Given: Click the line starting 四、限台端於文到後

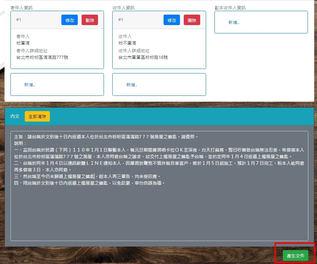Looking at the screenshot, I should [89, 183].
